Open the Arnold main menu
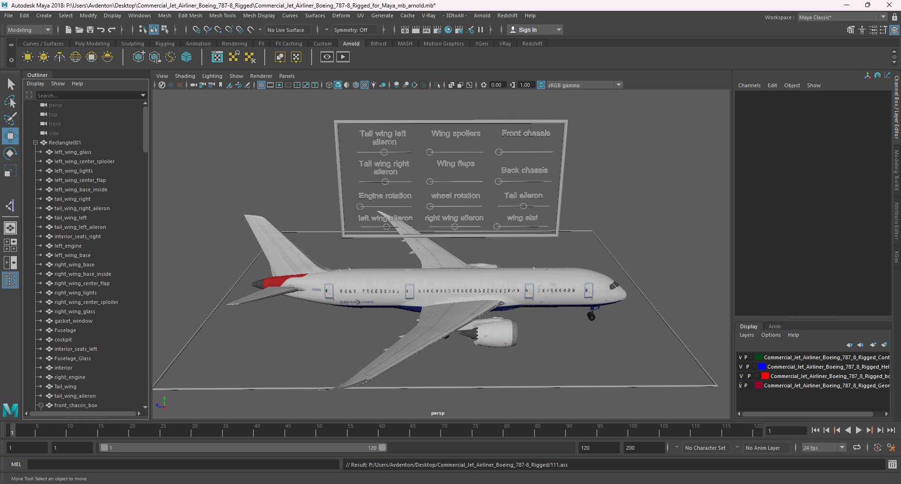Screen dimensions: 901x484 point(482,15)
